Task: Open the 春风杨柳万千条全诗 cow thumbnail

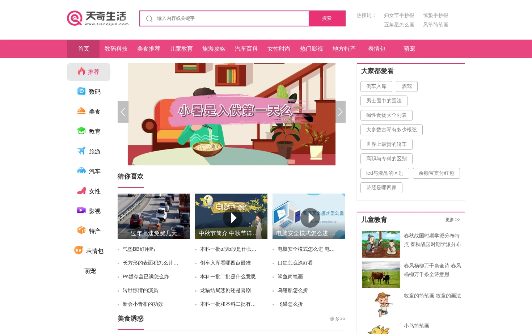Action: (381, 274)
